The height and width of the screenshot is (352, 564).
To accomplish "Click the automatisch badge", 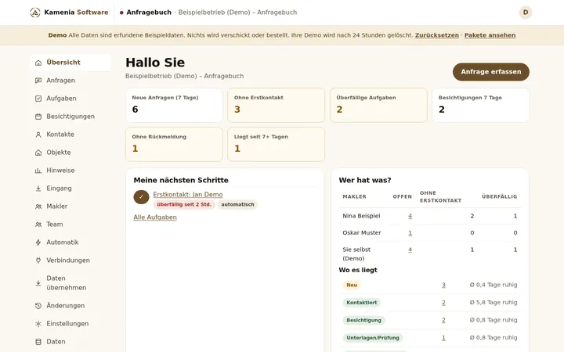I will (237, 204).
